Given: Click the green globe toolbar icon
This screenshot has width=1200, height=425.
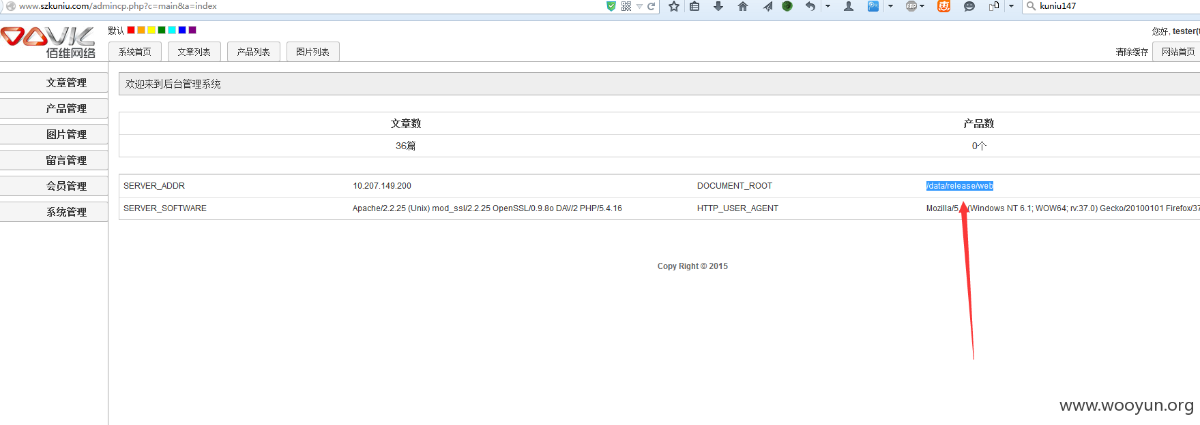Looking at the screenshot, I should [x=787, y=6].
